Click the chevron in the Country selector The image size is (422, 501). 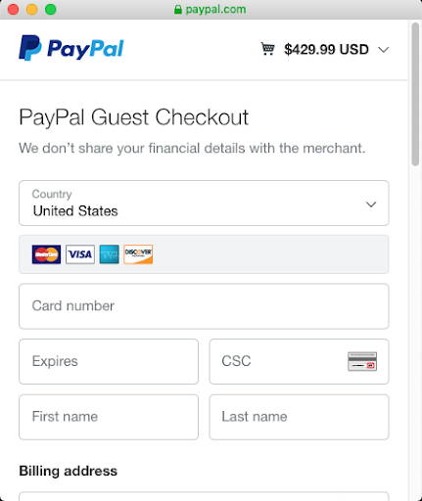coord(371,205)
